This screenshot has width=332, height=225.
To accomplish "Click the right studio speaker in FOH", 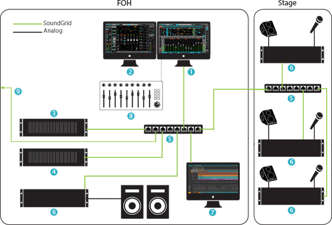I will [158, 202].
